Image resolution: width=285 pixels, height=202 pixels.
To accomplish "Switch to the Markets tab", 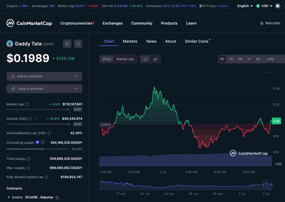I will 130,41.
